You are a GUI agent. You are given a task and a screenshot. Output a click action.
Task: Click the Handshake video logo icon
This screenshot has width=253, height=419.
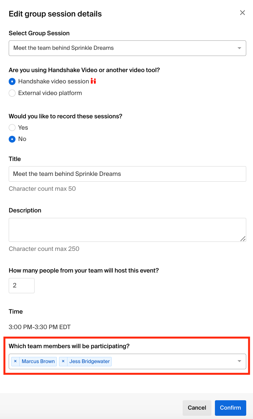click(93, 81)
